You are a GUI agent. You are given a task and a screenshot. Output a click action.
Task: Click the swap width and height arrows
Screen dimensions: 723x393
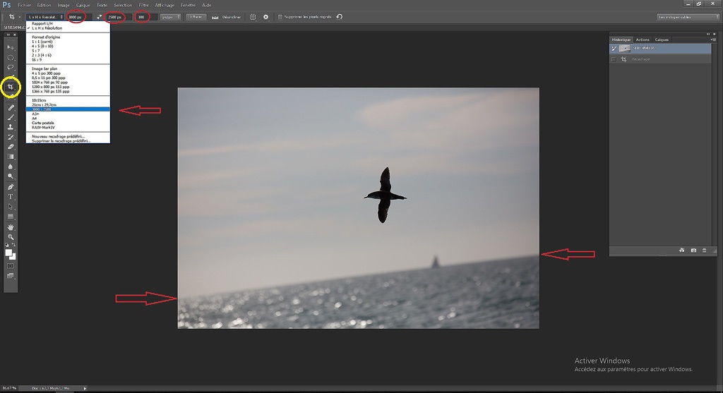tap(99, 16)
